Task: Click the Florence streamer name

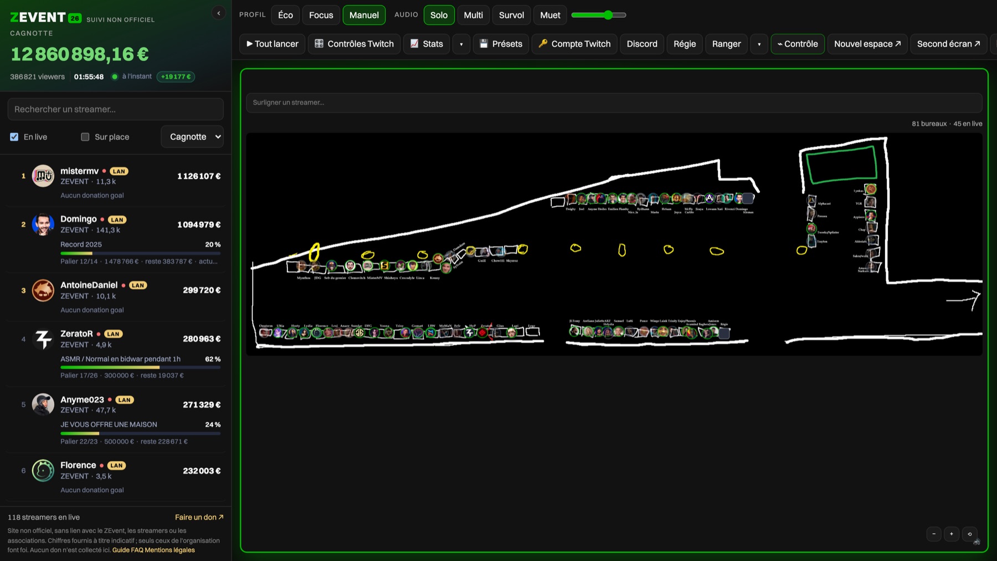Action: point(78,465)
